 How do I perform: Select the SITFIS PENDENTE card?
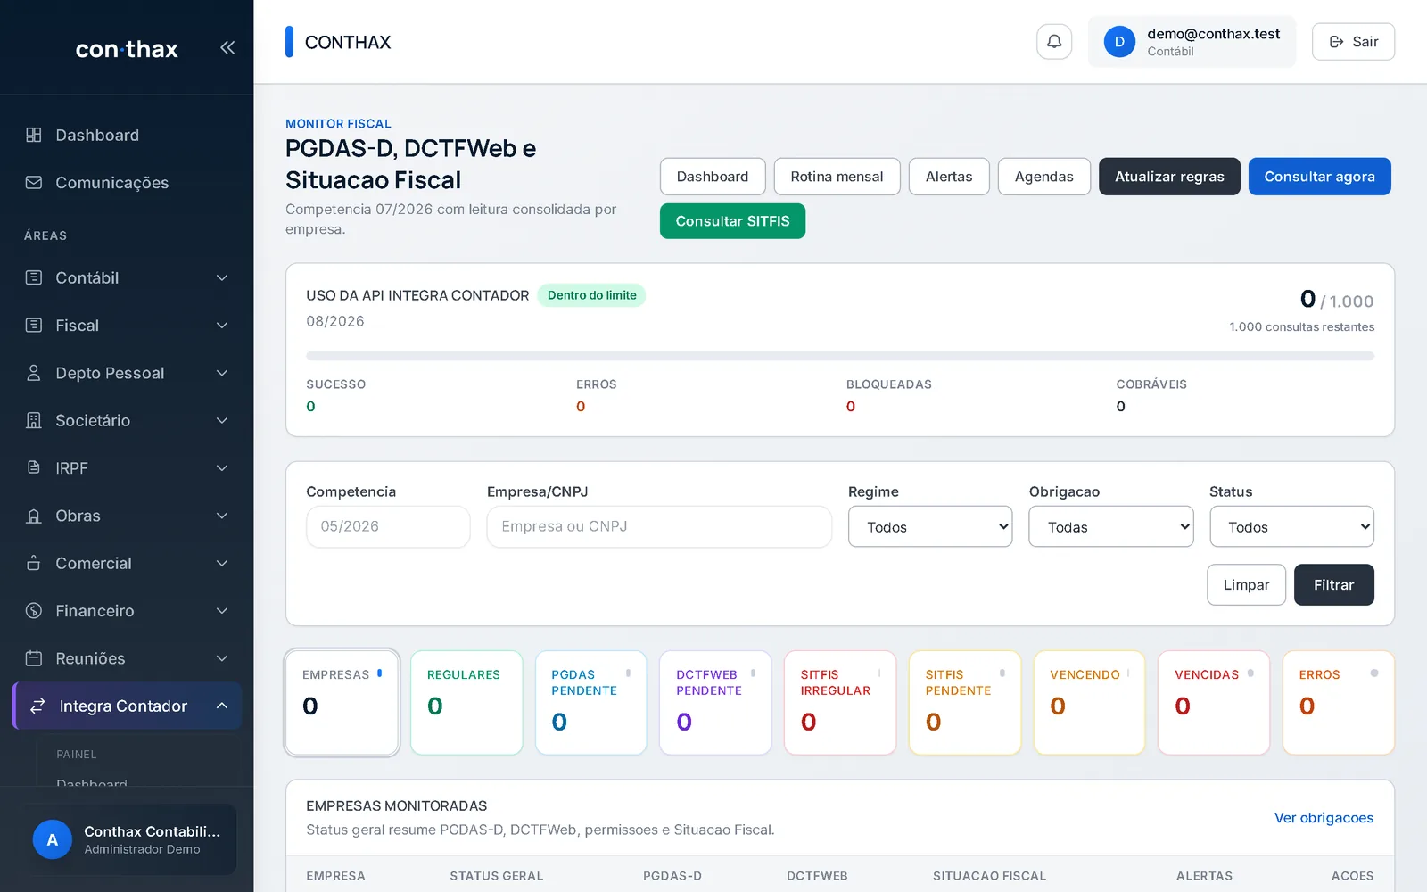click(964, 703)
